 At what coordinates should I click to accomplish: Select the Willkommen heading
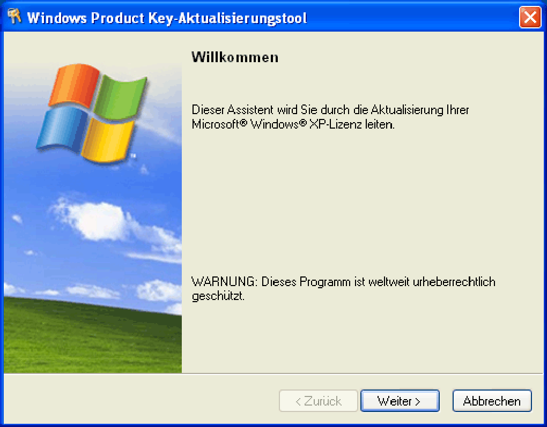[235, 57]
